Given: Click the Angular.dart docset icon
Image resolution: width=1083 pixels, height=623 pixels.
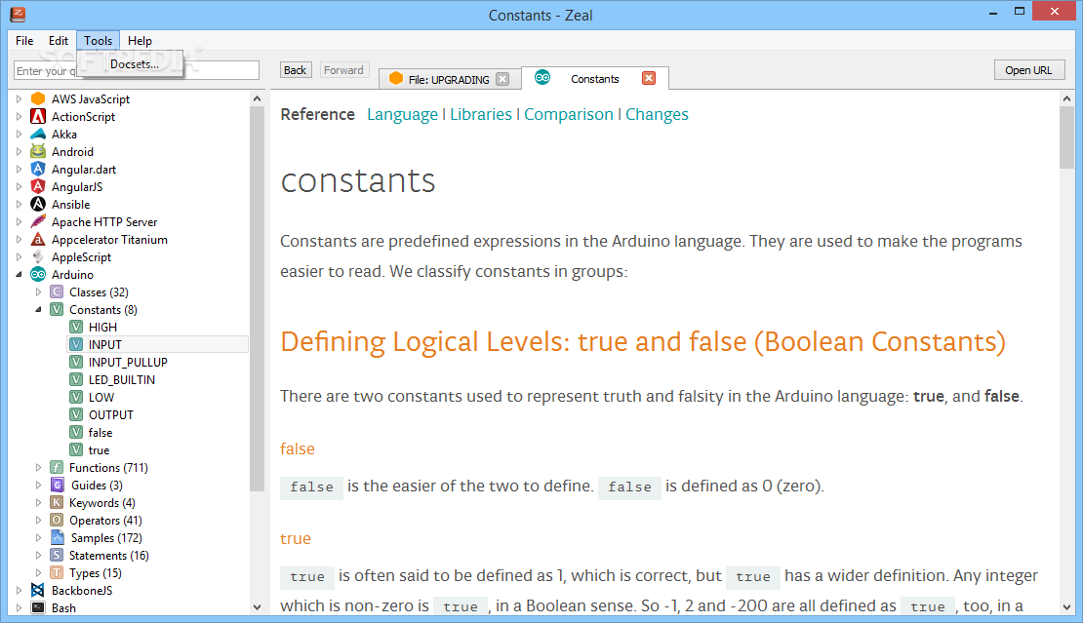Looking at the screenshot, I should click(x=38, y=169).
